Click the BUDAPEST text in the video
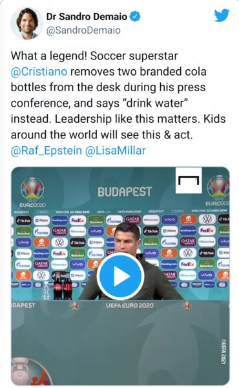This screenshot has width=239, height=388. [x=125, y=192]
